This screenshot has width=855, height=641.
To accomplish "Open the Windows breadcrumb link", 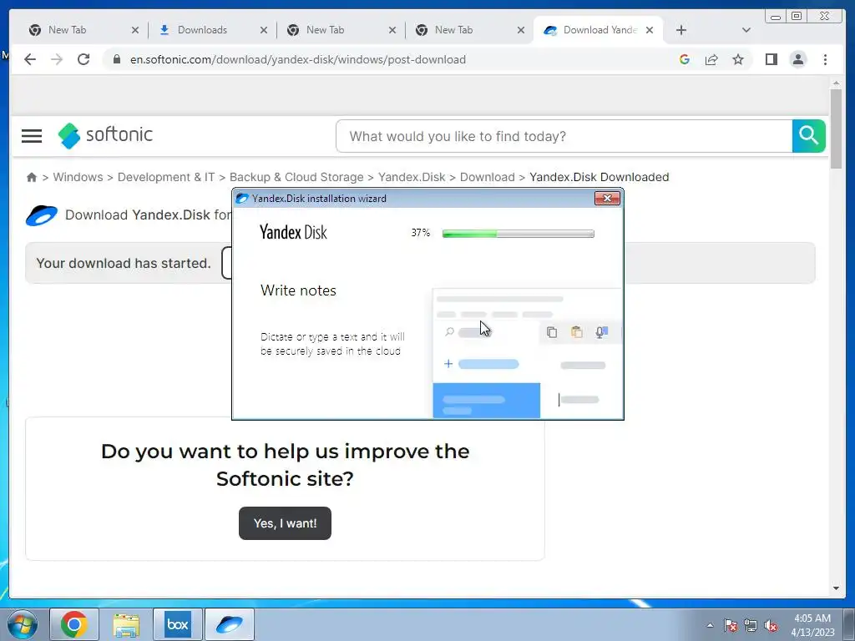I will tap(78, 177).
